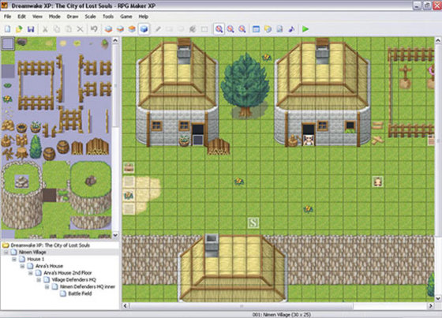
Task: Collapse the Nimen Village tree node
Action: pyautogui.click(x=6, y=252)
